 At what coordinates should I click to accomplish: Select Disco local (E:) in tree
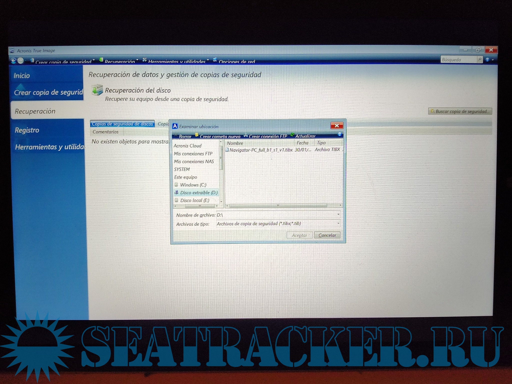(x=194, y=200)
